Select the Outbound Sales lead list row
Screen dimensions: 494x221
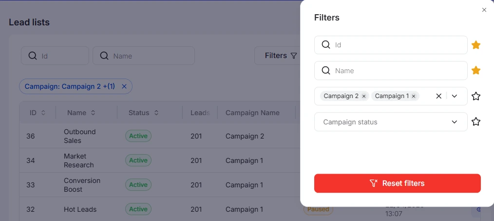[x=159, y=136]
